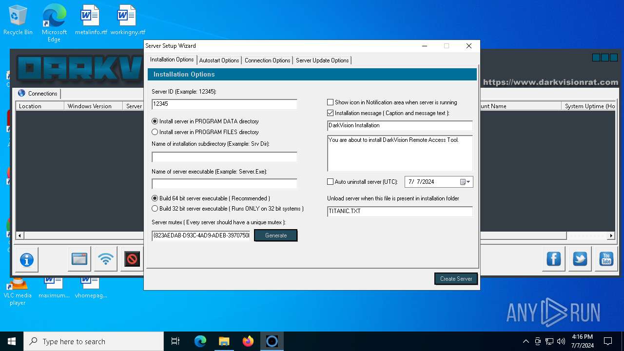Click the taskbar search box

pos(94,341)
